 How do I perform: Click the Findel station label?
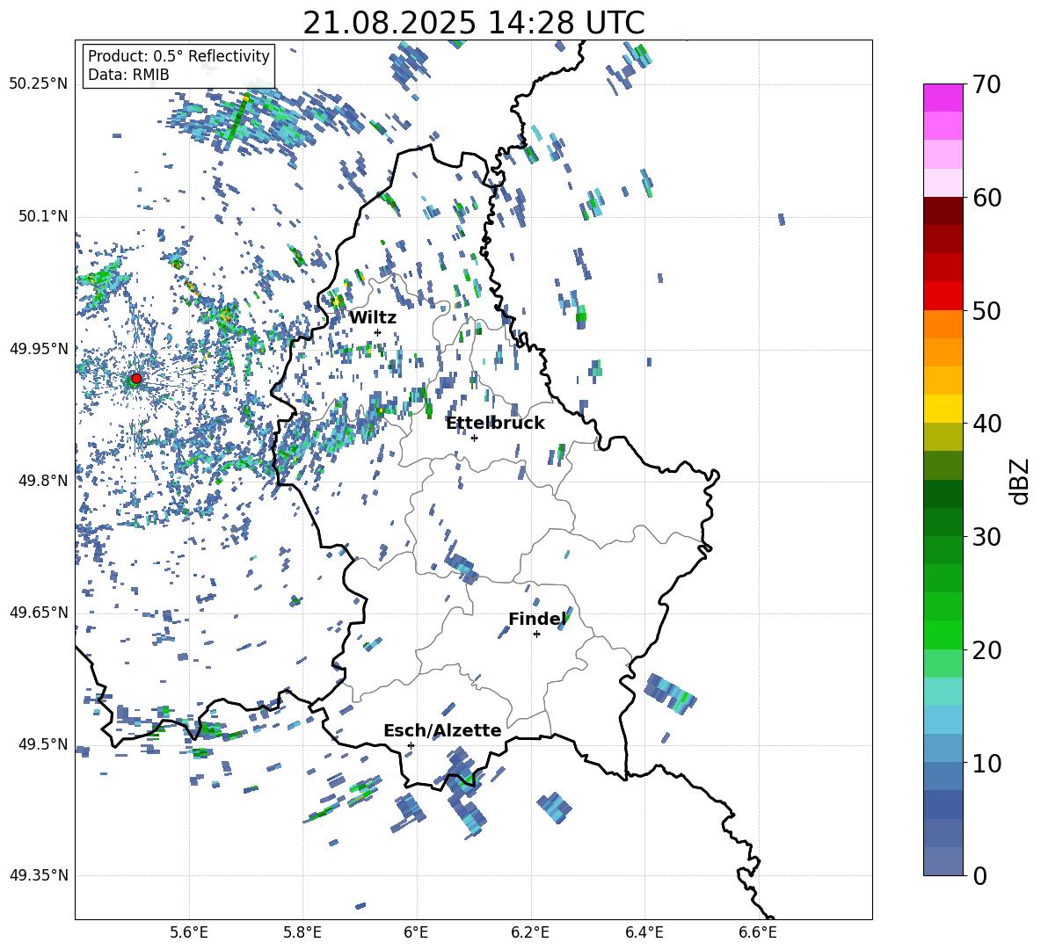pos(537,619)
